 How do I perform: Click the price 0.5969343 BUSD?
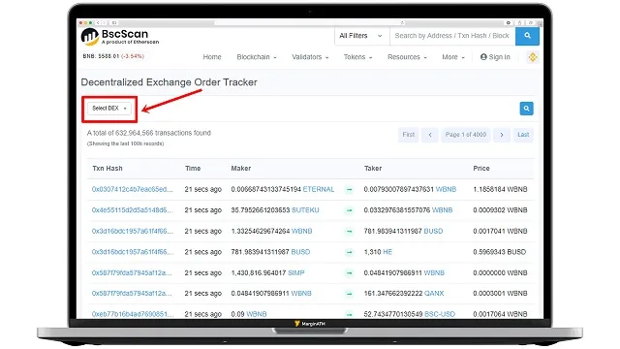500,252
